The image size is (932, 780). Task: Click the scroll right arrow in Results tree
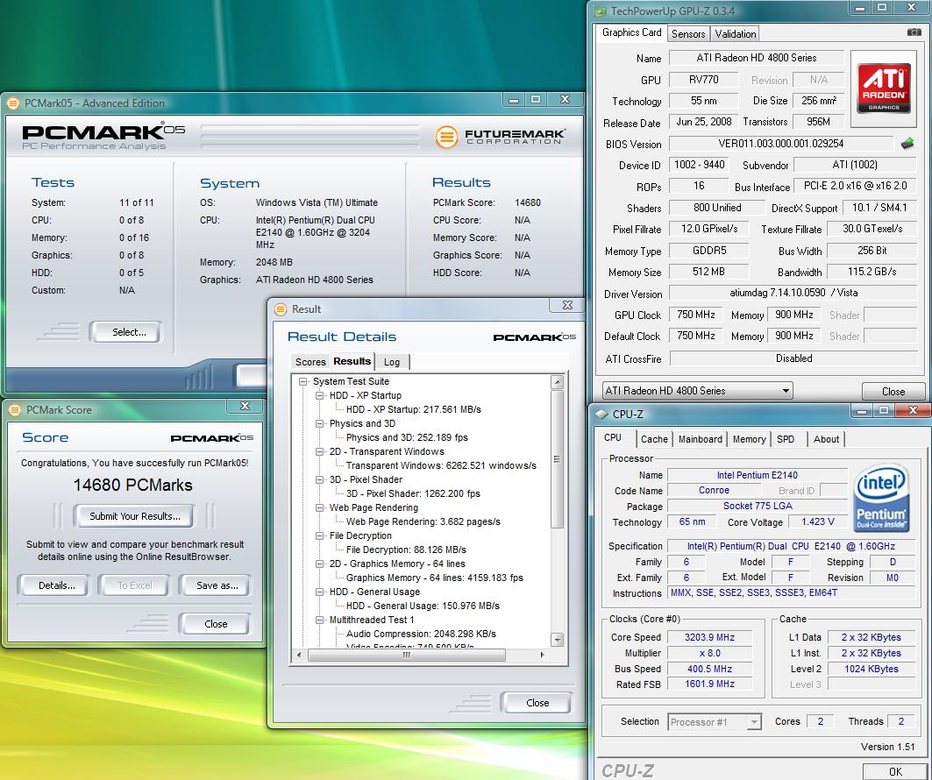[542, 655]
